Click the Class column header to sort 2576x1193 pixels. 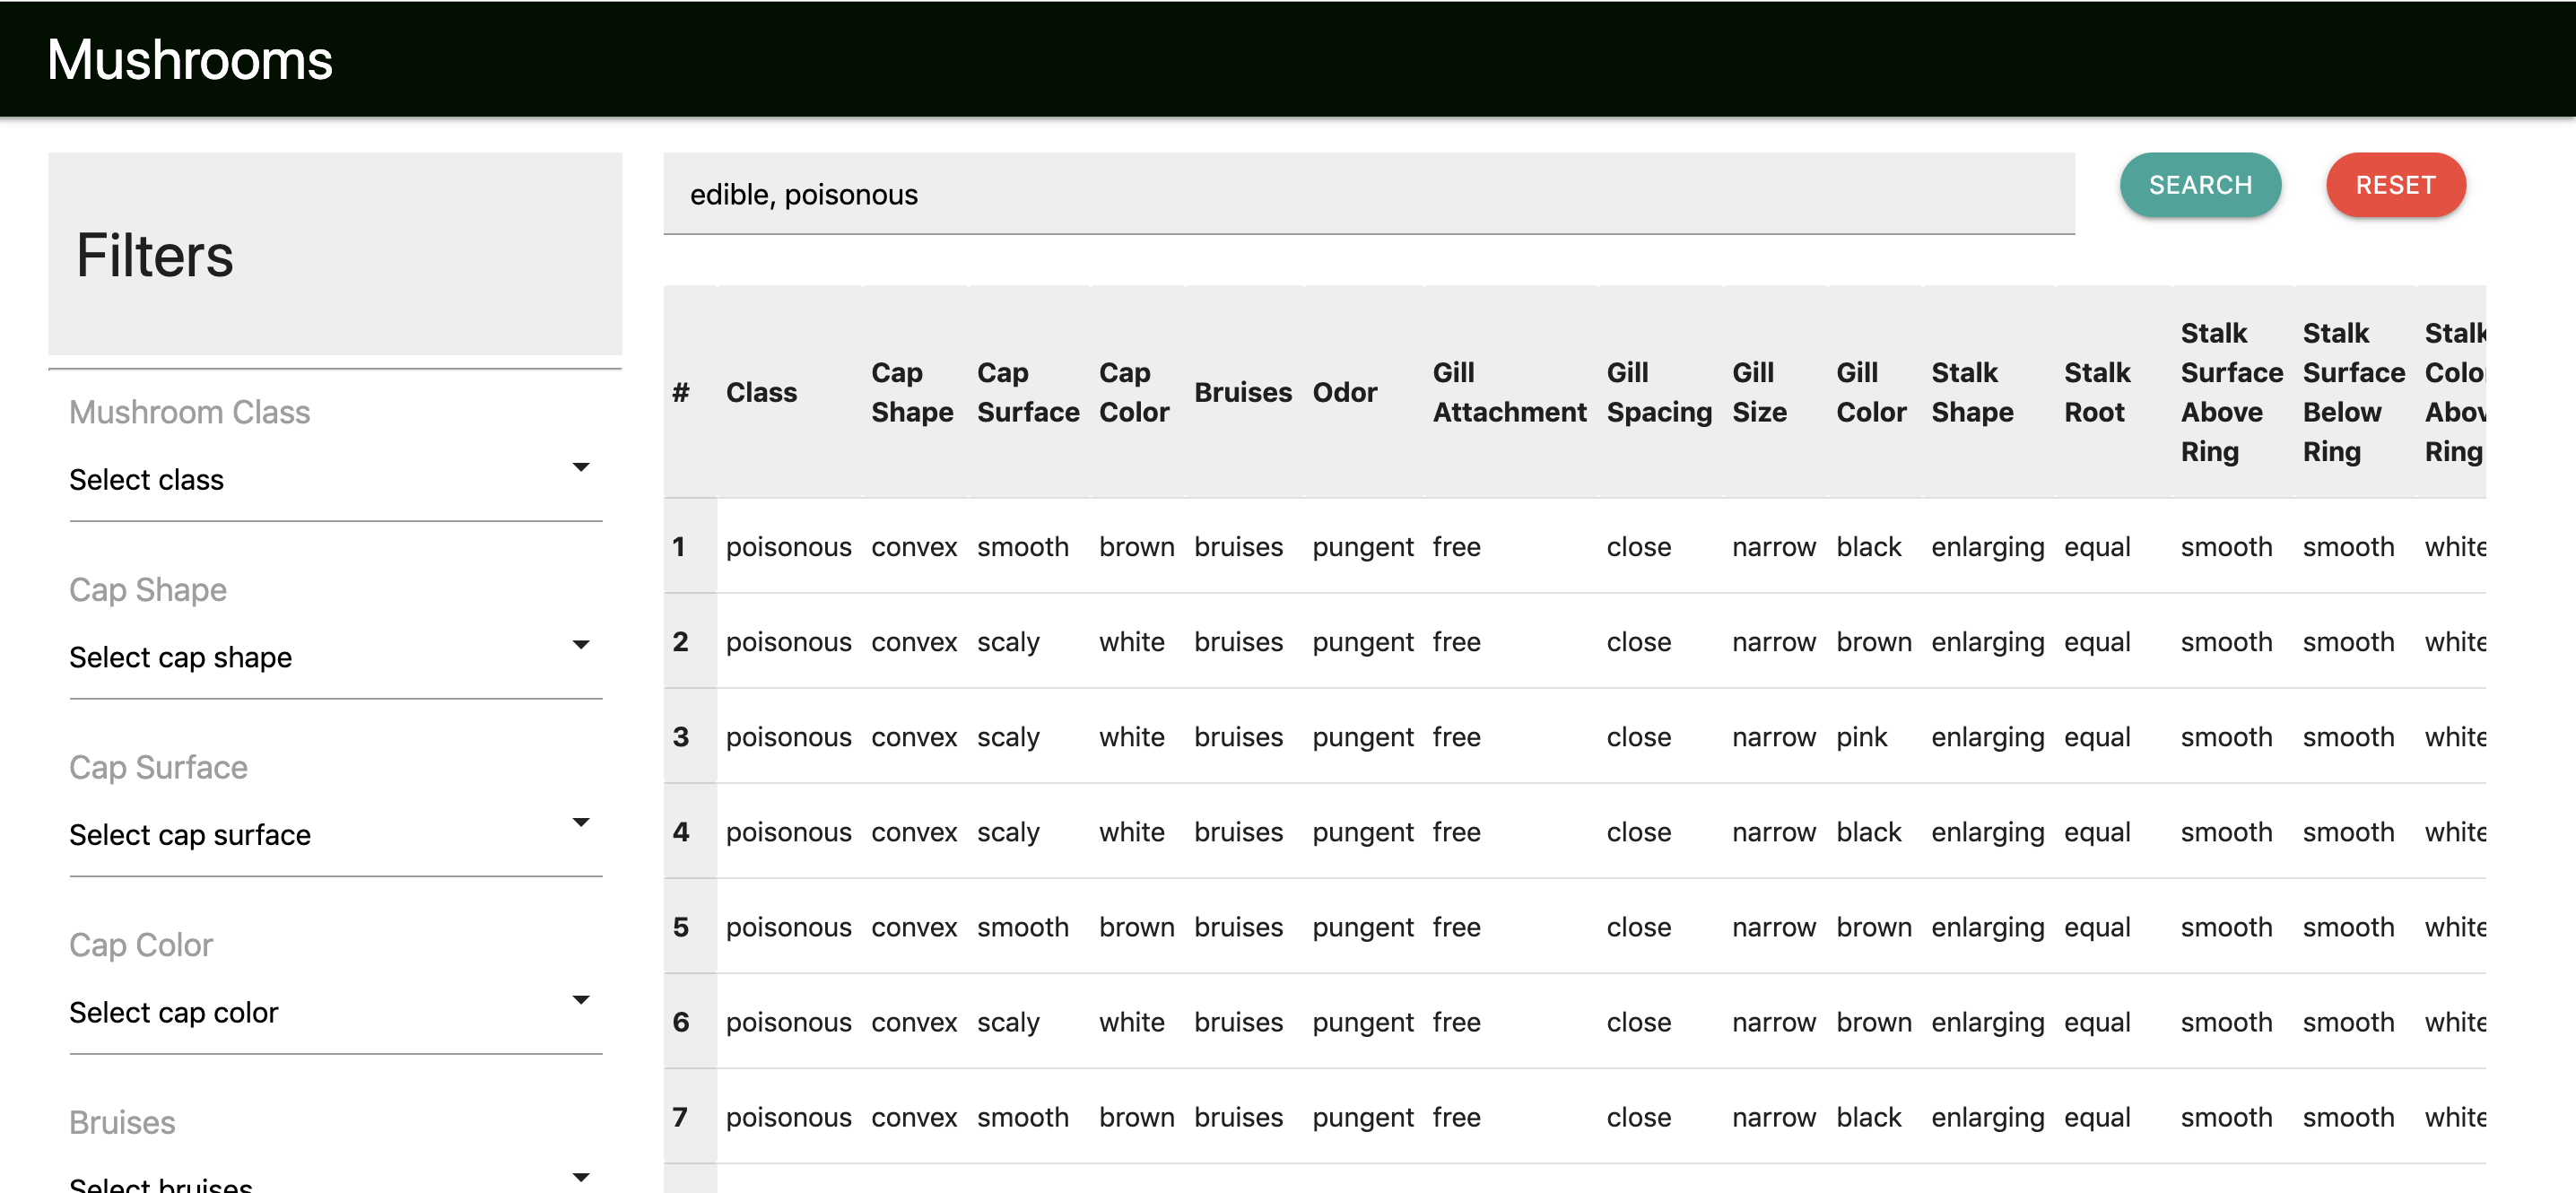pos(761,389)
